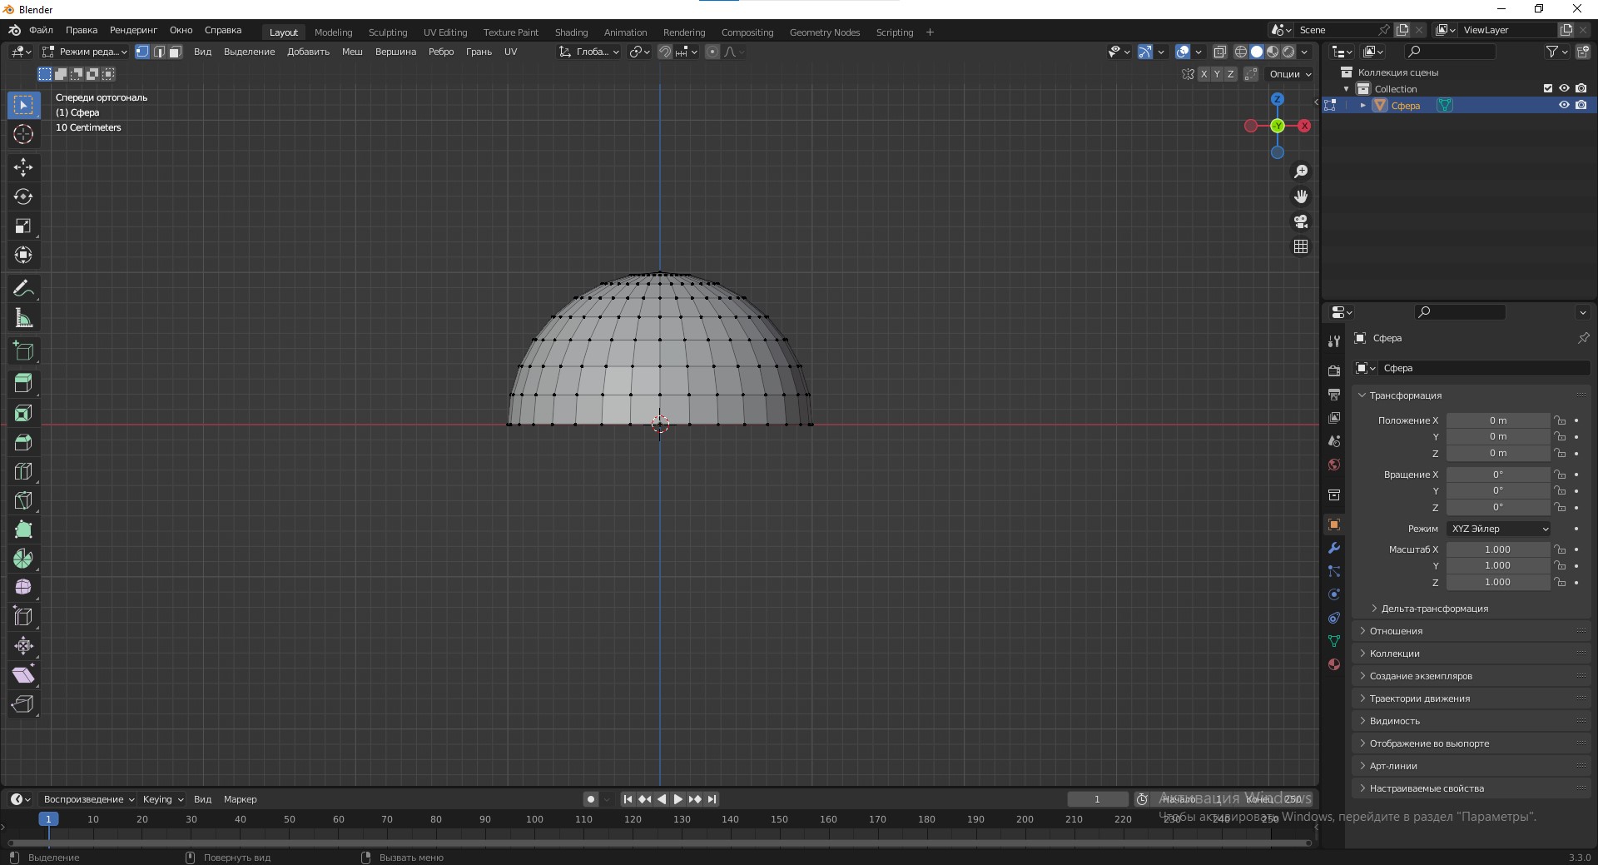Toggle proportional editing
The width and height of the screenshot is (1598, 865).
pyautogui.click(x=712, y=52)
